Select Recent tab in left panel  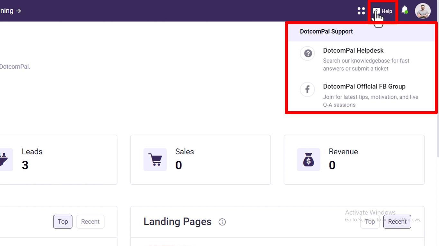[x=90, y=222]
